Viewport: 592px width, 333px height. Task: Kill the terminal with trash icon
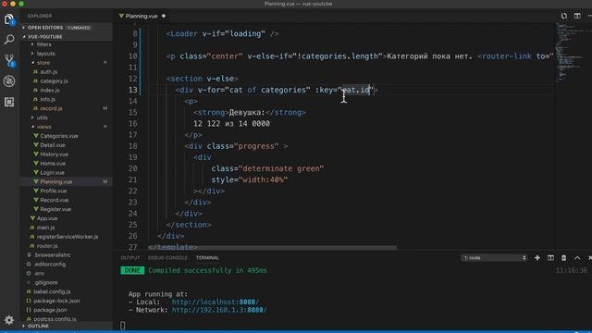(x=563, y=257)
